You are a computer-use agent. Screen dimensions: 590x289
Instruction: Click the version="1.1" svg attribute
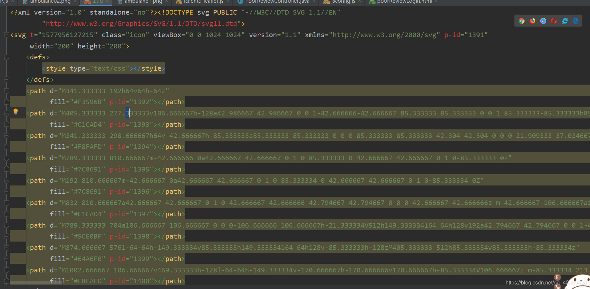(x=275, y=35)
